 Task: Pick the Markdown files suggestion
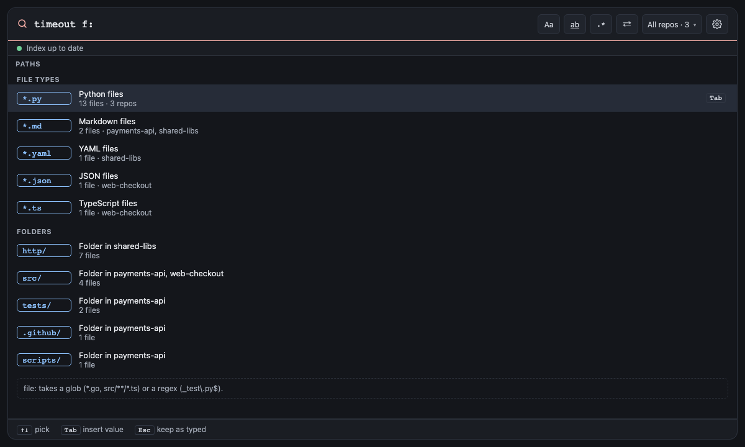pyautogui.click(x=372, y=126)
